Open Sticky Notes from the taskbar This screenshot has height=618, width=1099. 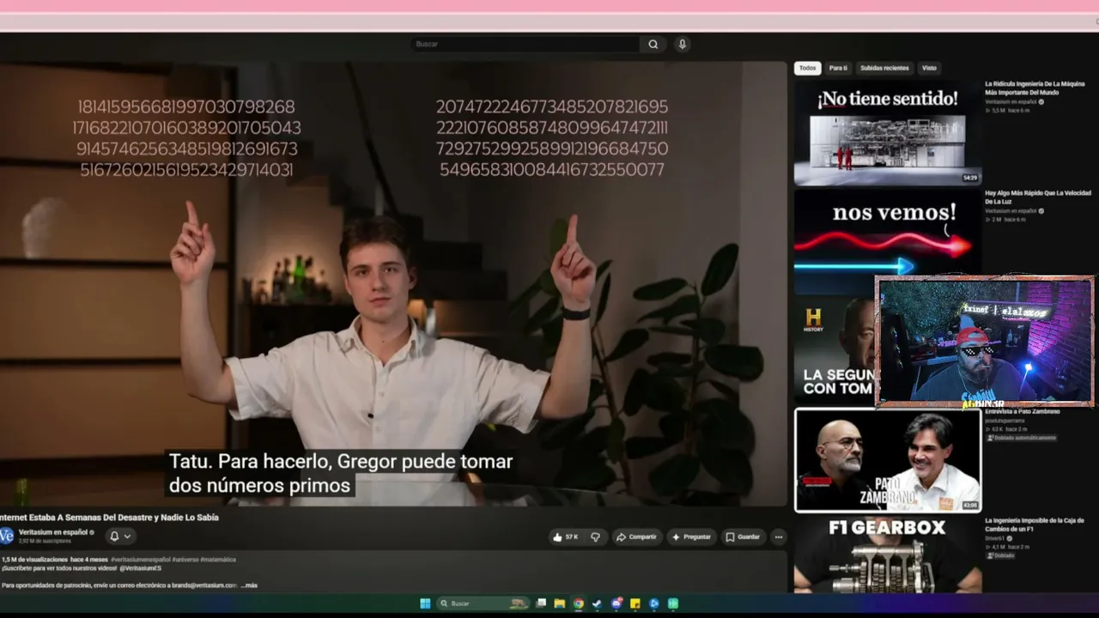pyautogui.click(x=635, y=603)
